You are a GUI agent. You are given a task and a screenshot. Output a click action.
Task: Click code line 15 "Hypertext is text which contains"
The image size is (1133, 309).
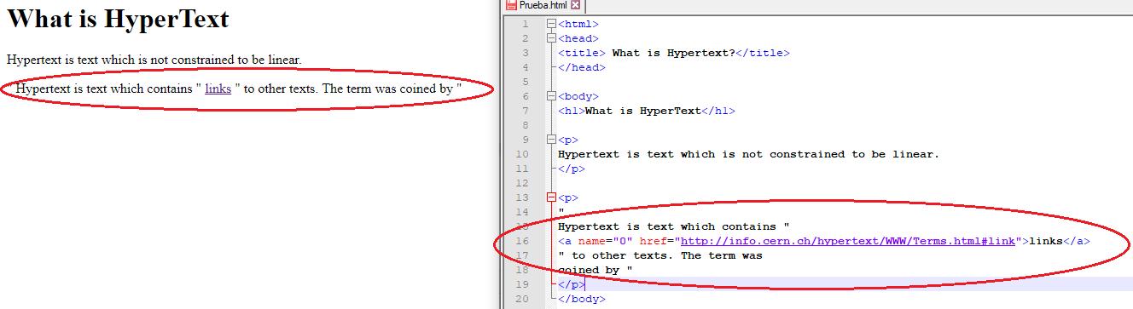pyautogui.click(x=674, y=226)
